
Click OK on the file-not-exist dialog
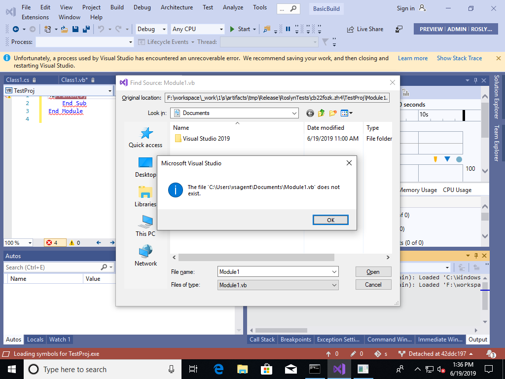[x=330, y=220]
